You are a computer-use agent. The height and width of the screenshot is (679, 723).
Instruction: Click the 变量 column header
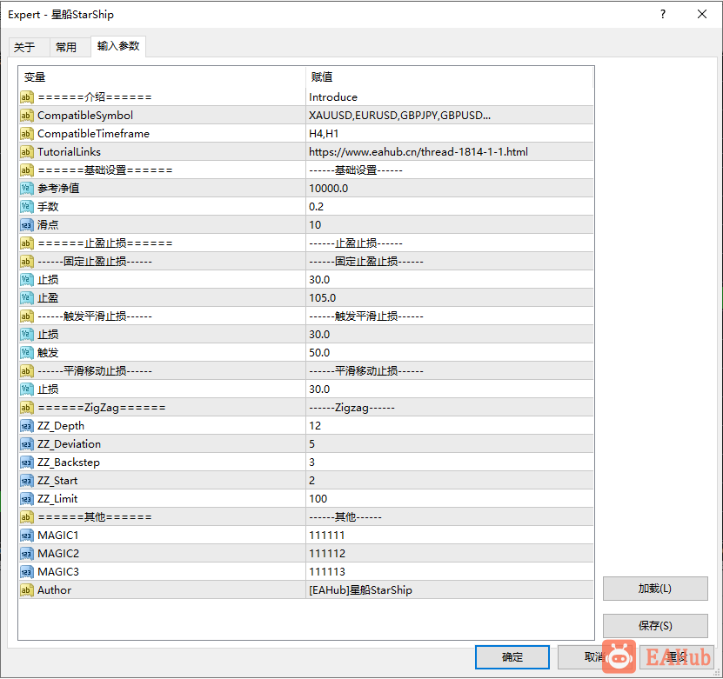pos(162,77)
